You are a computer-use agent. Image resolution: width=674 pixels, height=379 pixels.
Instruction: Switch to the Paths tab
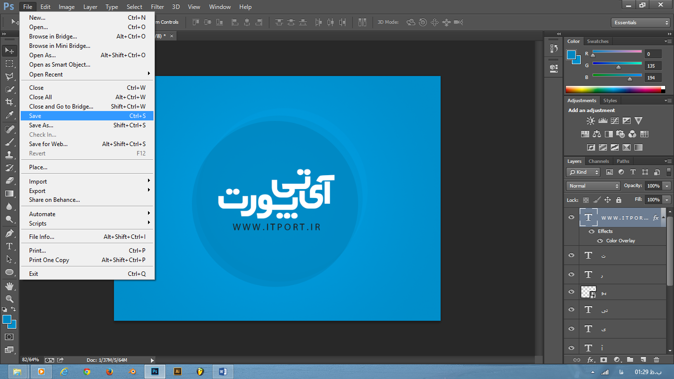point(623,161)
